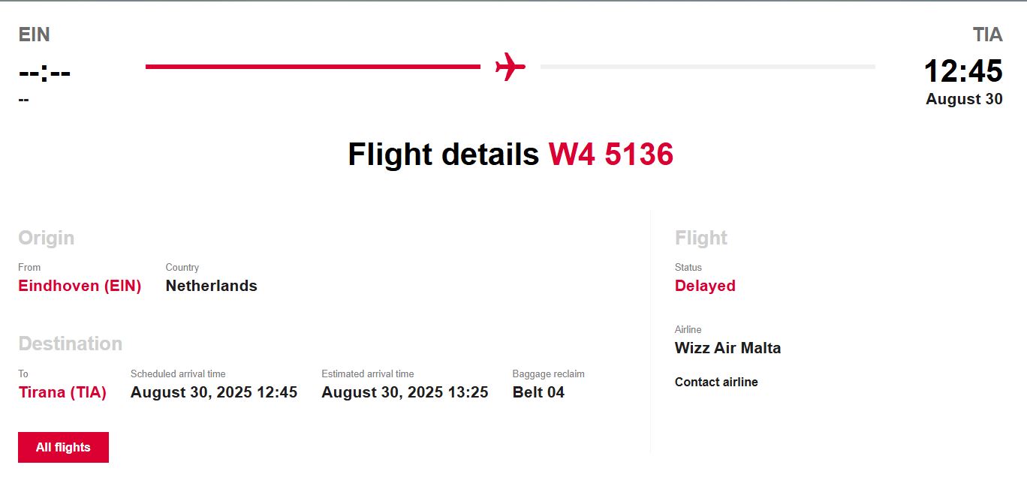1027x501 pixels.
Task: Click the TIA airport code header
Action: (987, 34)
